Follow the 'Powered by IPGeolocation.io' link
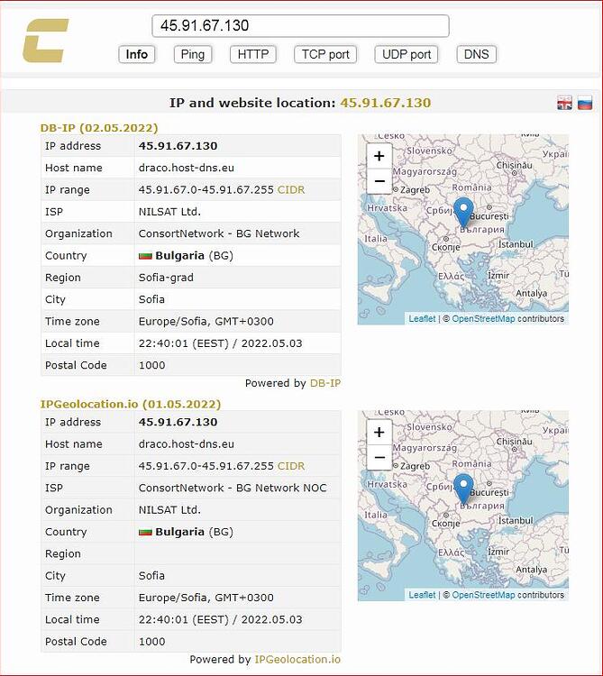 click(x=297, y=660)
